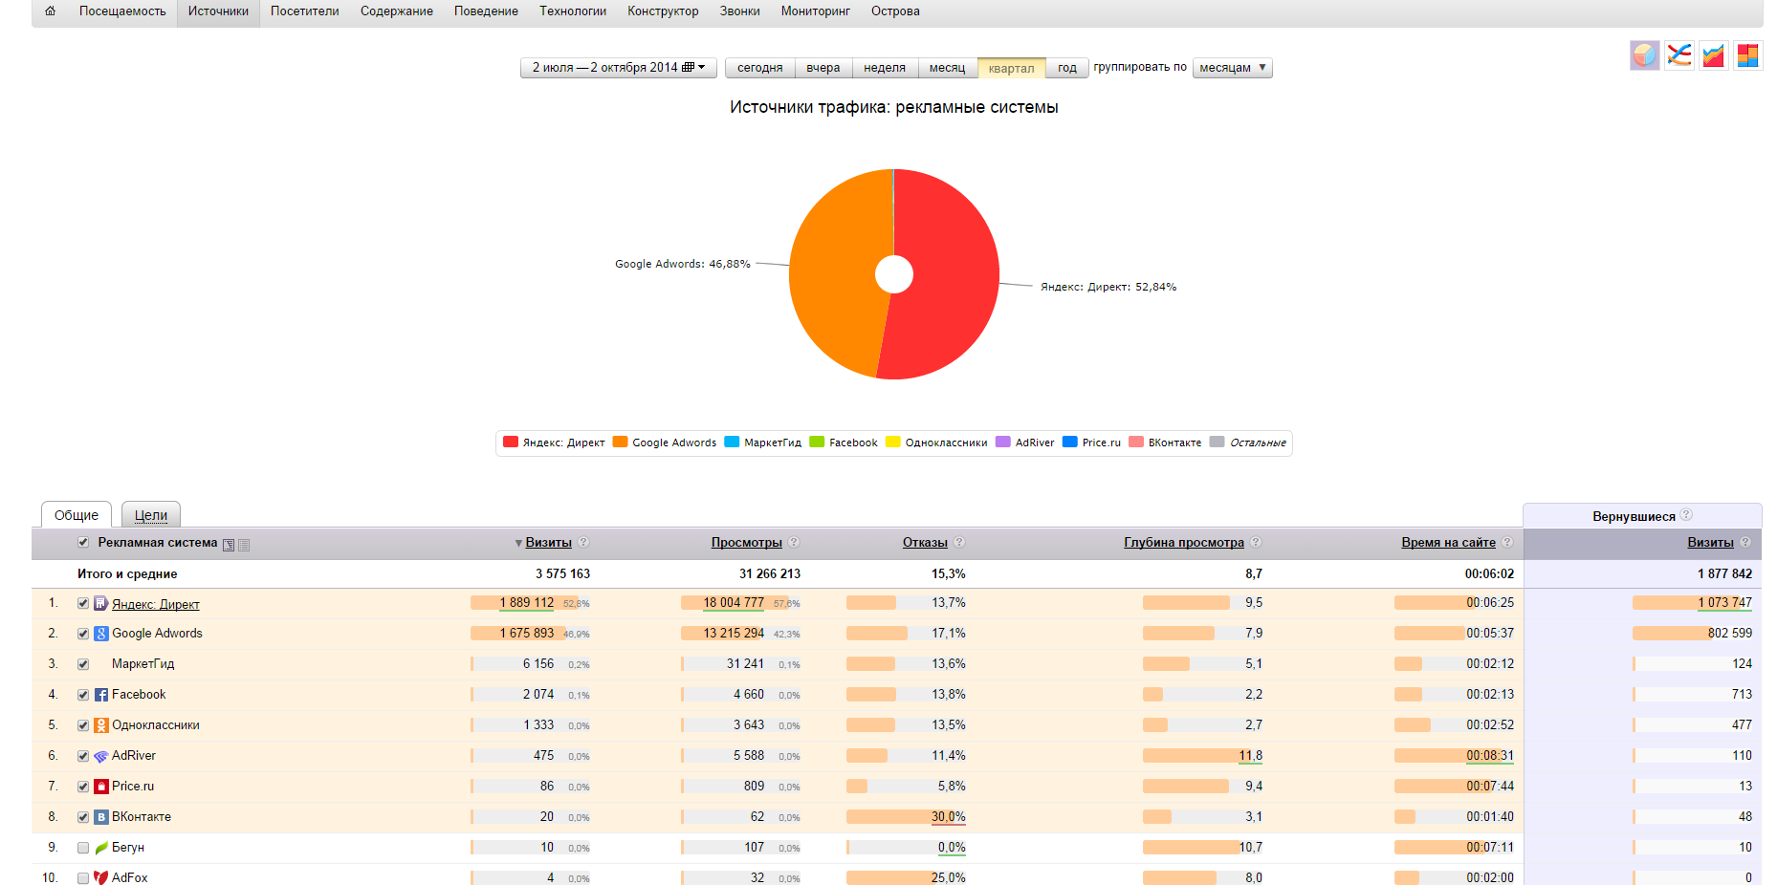
Task: Click the Facebook logo icon in table
Action: click(x=100, y=695)
